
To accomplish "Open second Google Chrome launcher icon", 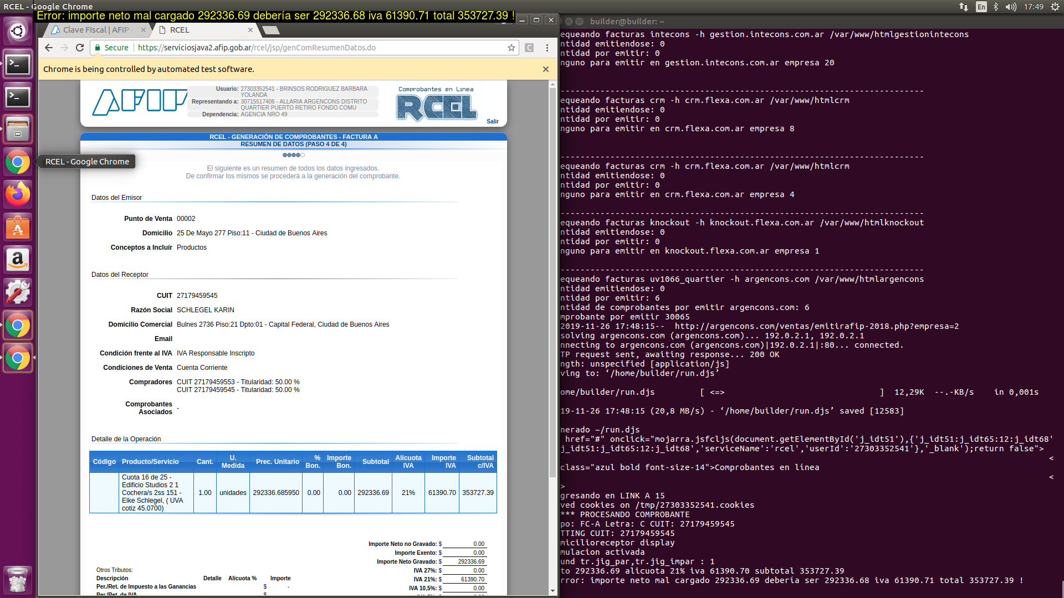I will (18, 326).
